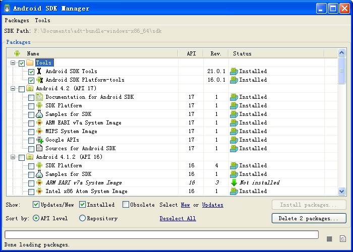Select the API level sort radio button
The width and height of the screenshot is (353, 252).
click(36, 218)
